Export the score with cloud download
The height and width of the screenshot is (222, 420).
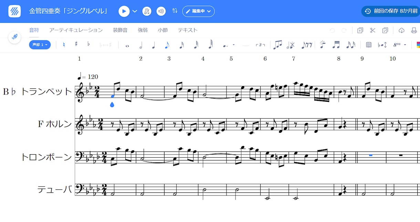(401, 30)
